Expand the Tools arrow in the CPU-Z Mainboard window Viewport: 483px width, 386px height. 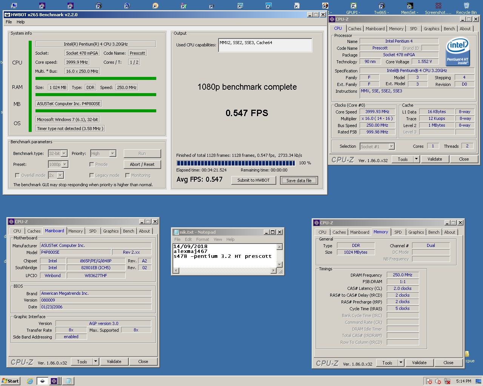(x=96, y=361)
